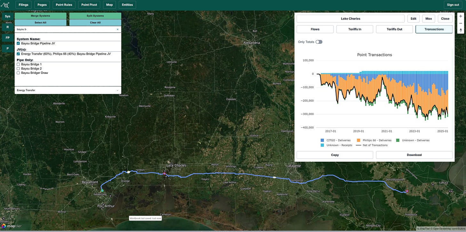Open the Sys sidebar panel
The height and width of the screenshot is (232, 466).
7,16
